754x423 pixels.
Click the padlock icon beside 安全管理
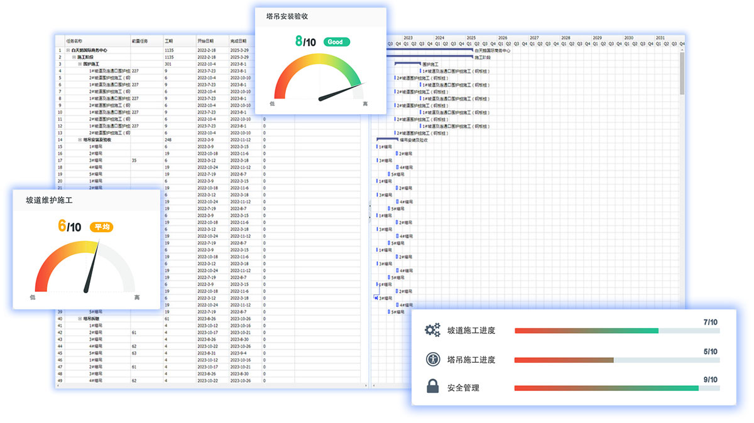click(432, 387)
